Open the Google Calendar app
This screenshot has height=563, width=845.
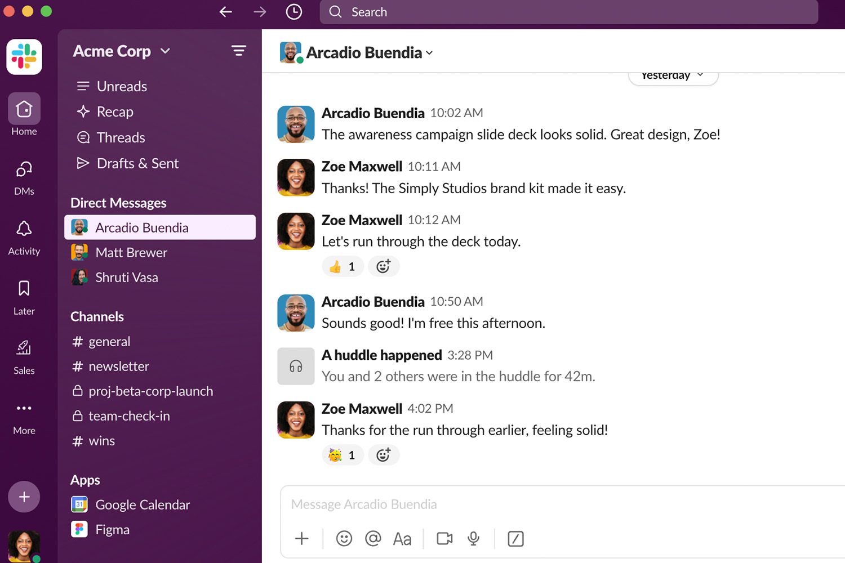pyautogui.click(x=142, y=504)
